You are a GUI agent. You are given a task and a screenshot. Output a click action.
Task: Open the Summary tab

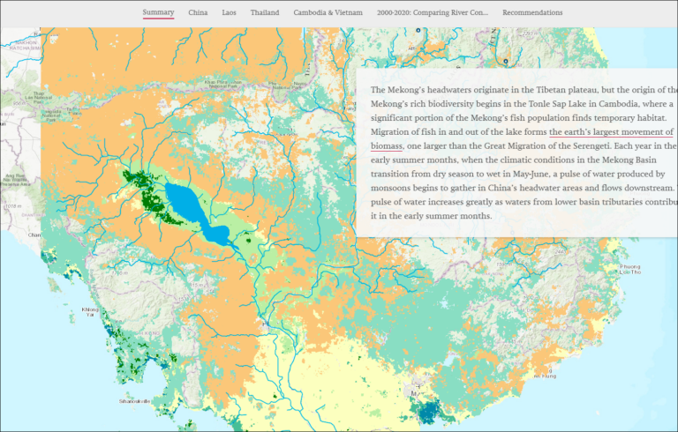pos(158,12)
